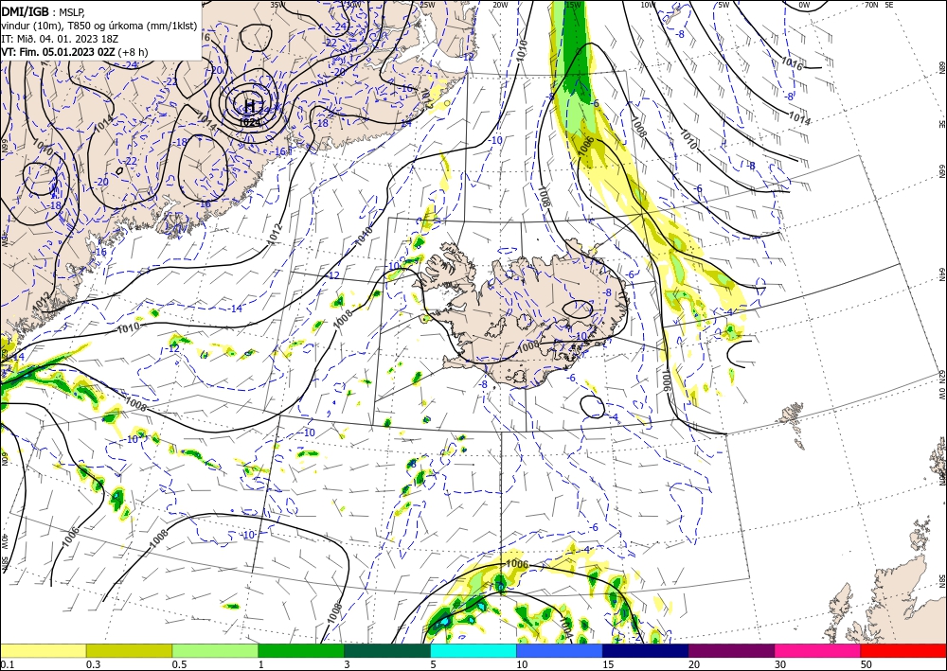Click the "20W" longitude label at top
Image resolution: width=947 pixels, height=671 pixels.
(x=500, y=5)
